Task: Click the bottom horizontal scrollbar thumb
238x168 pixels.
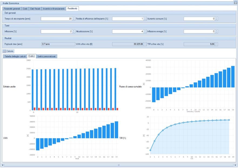Action: [x=118, y=165]
